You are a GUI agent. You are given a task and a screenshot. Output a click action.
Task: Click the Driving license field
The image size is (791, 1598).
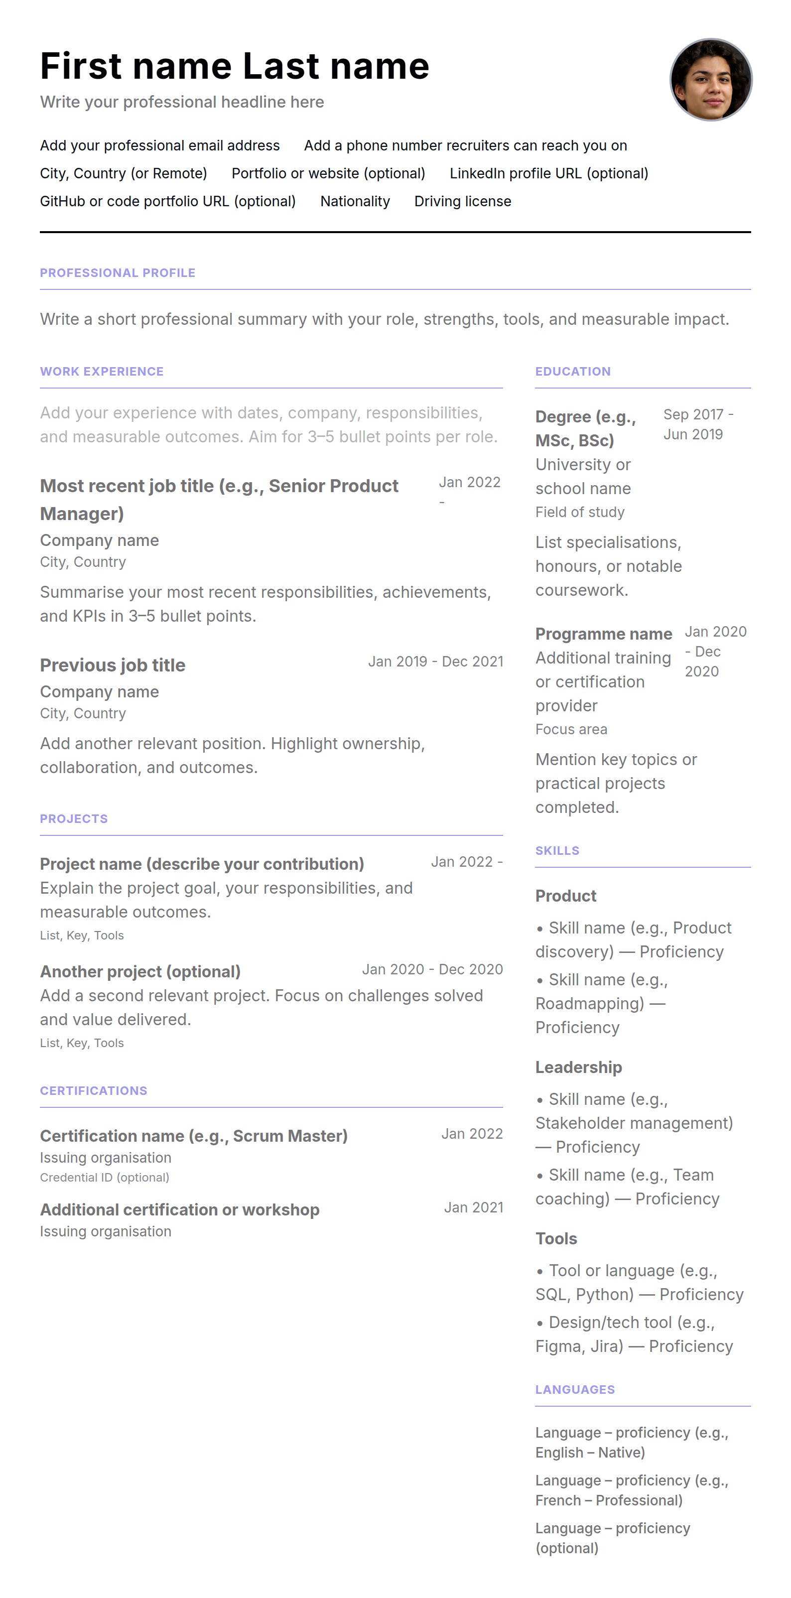462,201
